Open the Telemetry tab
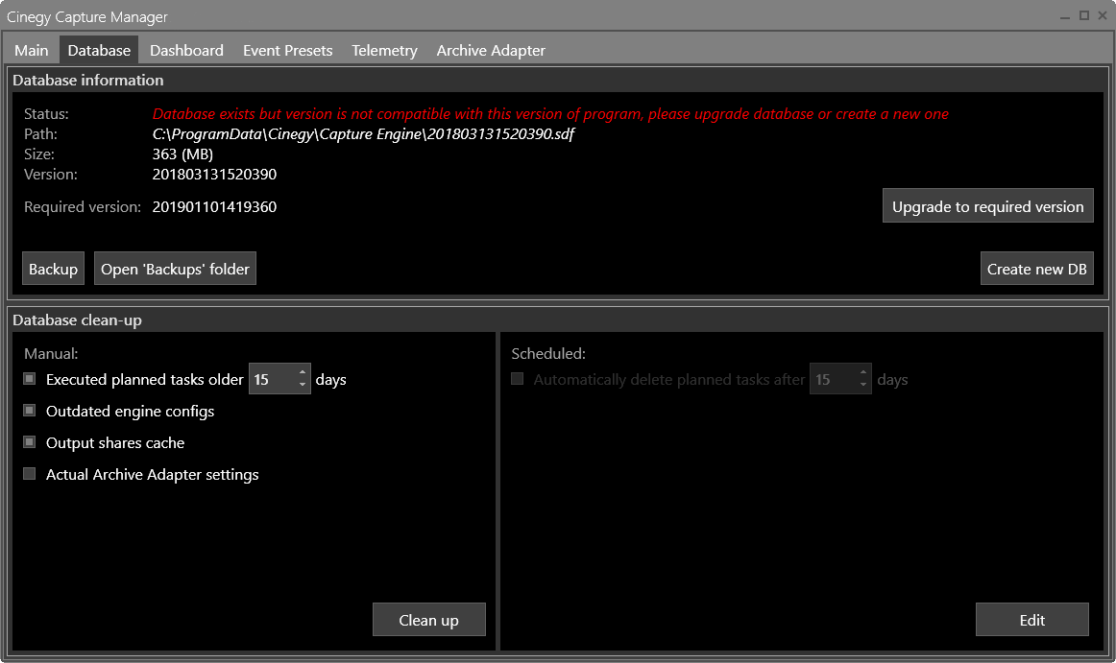 (x=384, y=51)
